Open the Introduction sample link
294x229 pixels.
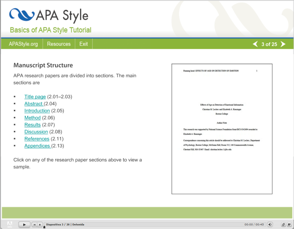(x=37, y=111)
